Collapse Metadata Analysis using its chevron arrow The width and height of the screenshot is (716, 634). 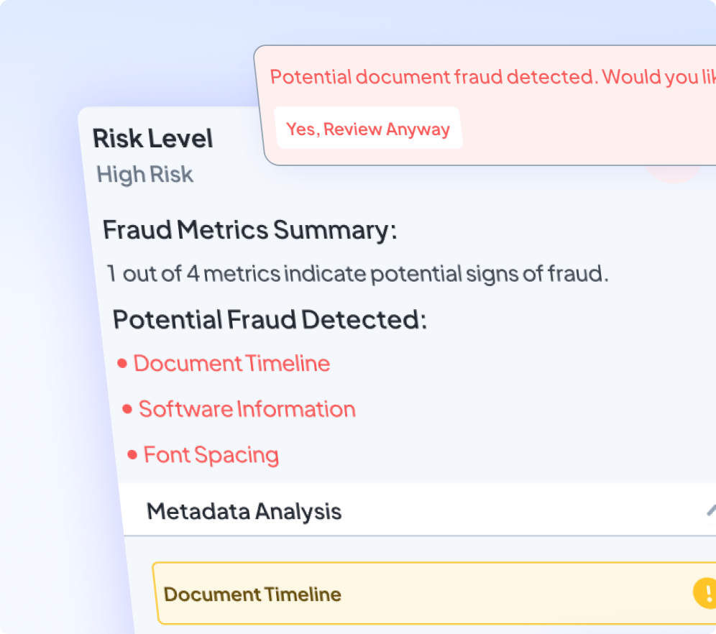coord(710,510)
